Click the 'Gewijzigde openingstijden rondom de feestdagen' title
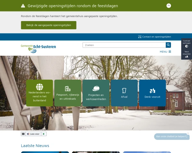The width and height of the screenshot is (192, 153). [73, 6]
